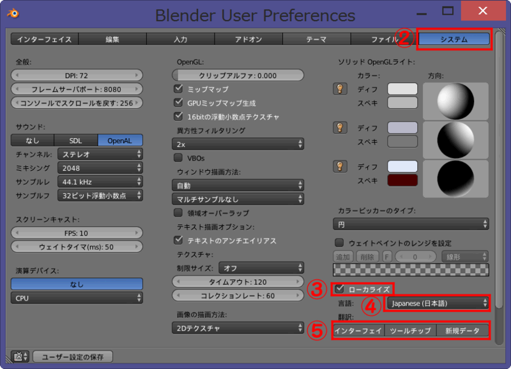Click the 追加 color ramp button

(x=343, y=257)
